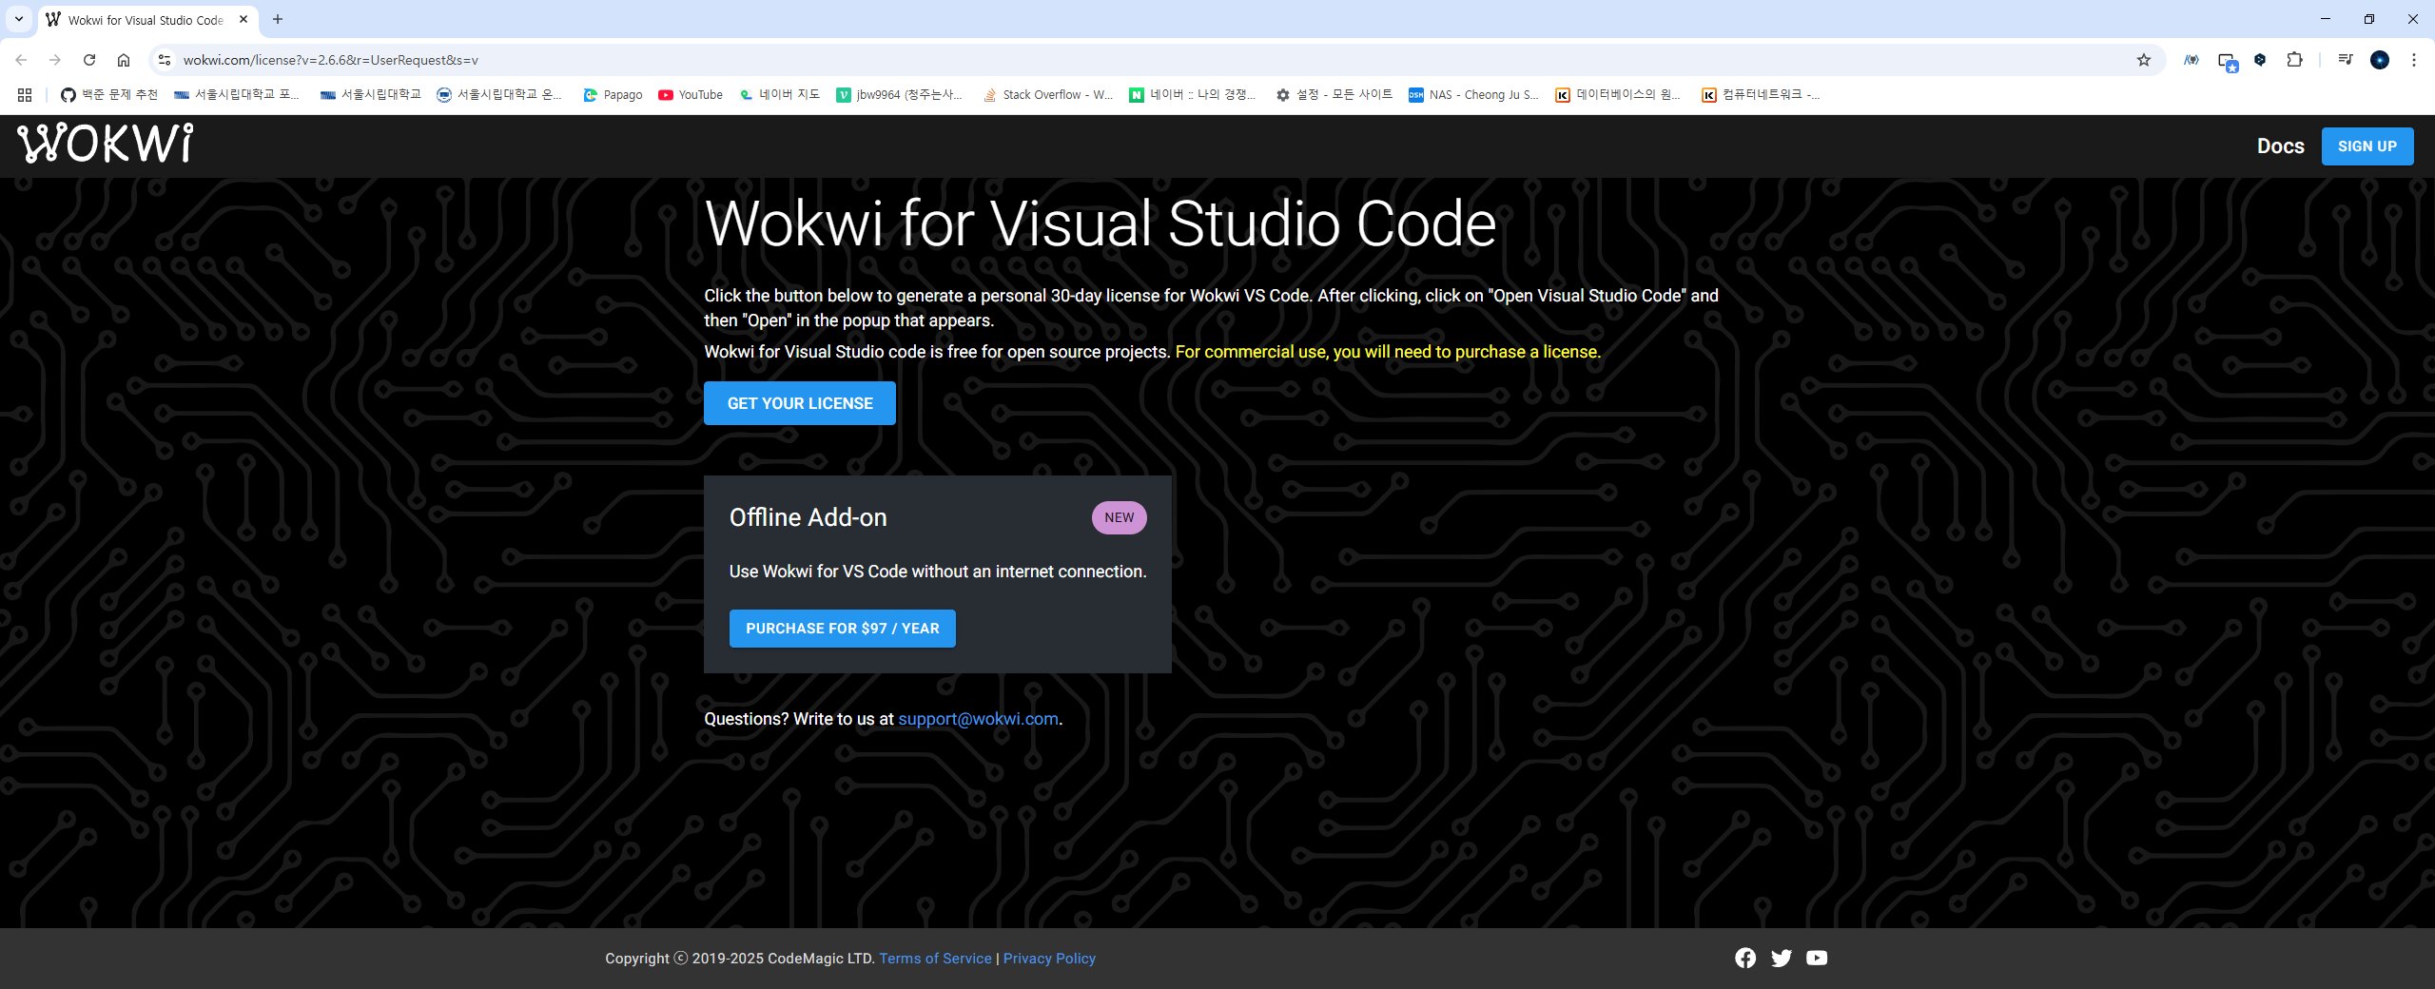This screenshot has width=2435, height=989.
Task: Reload the current page
Action: click(x=89, y=60)
